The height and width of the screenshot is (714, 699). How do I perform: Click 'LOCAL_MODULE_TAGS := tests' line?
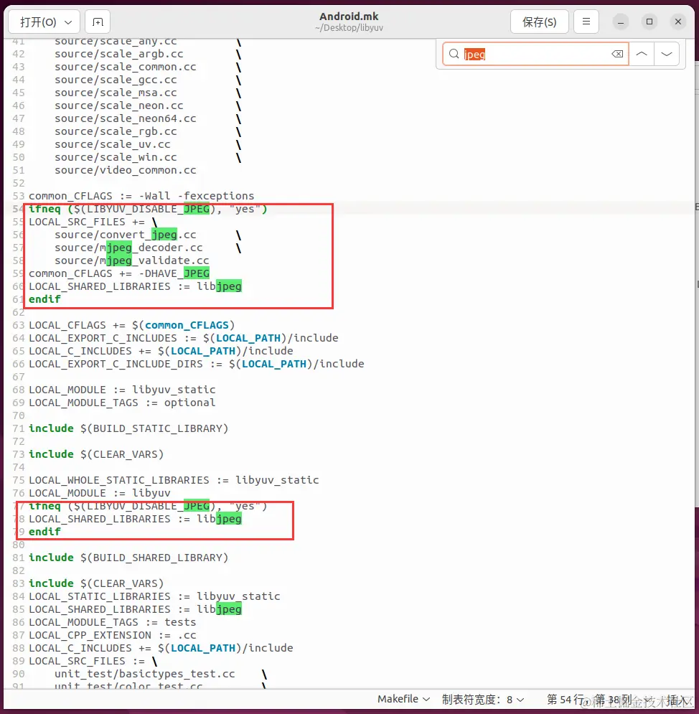tap(113, 622)
